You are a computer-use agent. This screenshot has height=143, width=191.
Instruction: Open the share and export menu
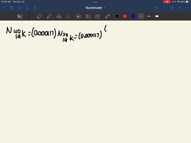click(x=35, y=8)
